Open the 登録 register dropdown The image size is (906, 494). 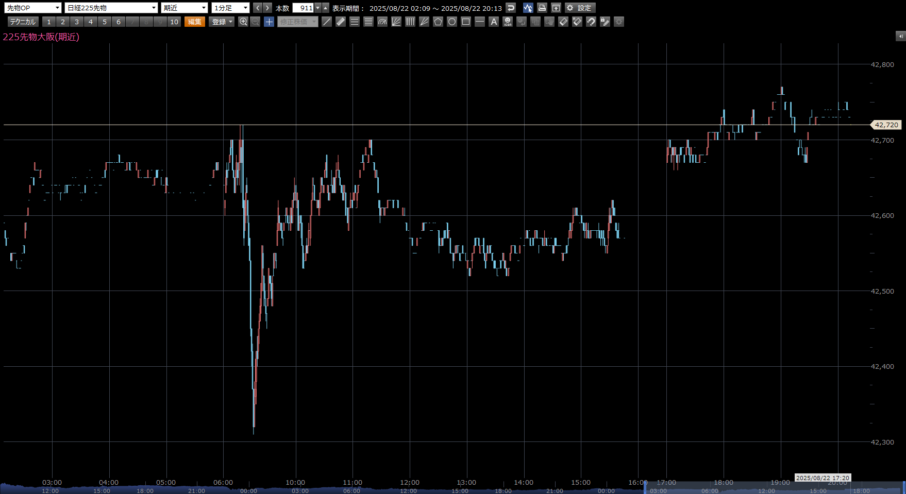(222, 22)
